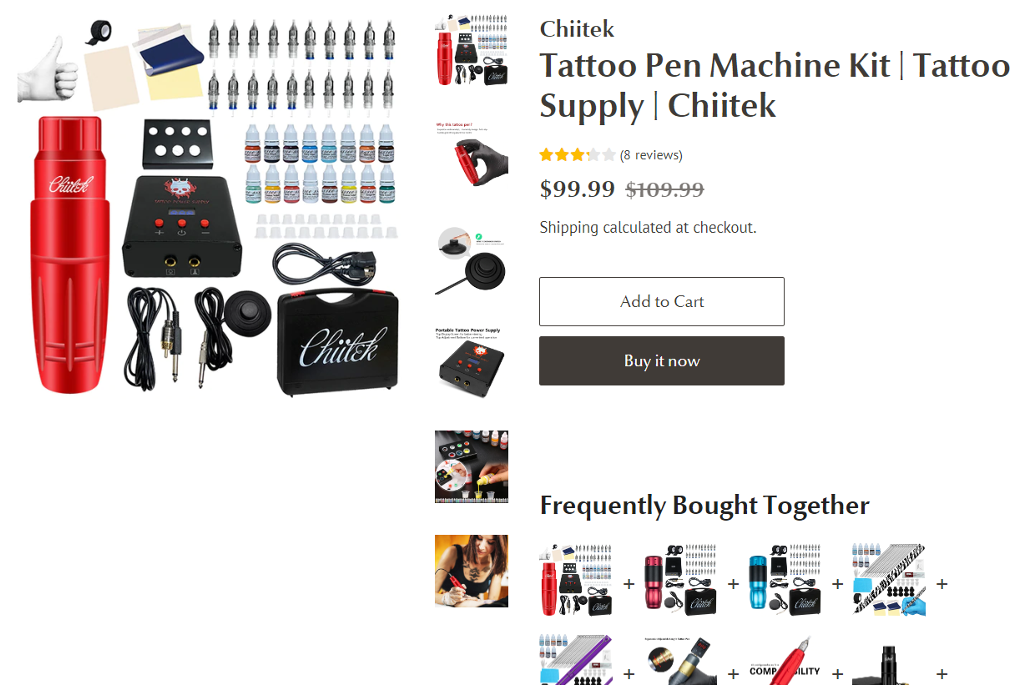The image size is (1030, 685).
Task: Open the Shipping policy link
Action: (568, 227)
